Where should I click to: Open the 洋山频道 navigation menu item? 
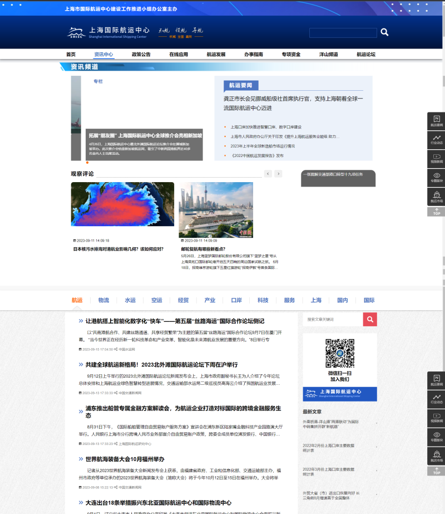(x=328, y=55)
